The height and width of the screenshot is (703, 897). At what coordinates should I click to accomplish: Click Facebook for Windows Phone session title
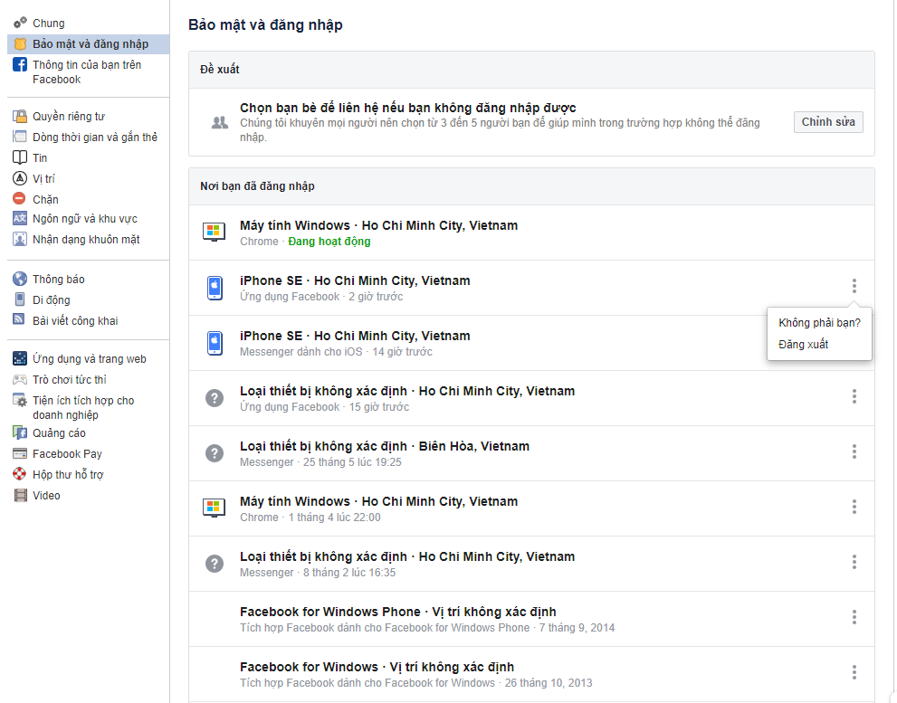(x=398, y=612)
